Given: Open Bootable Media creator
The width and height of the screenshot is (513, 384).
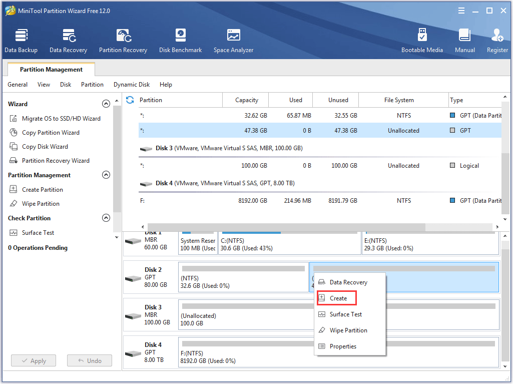Looking at the screenshot, I should [422, 40].
